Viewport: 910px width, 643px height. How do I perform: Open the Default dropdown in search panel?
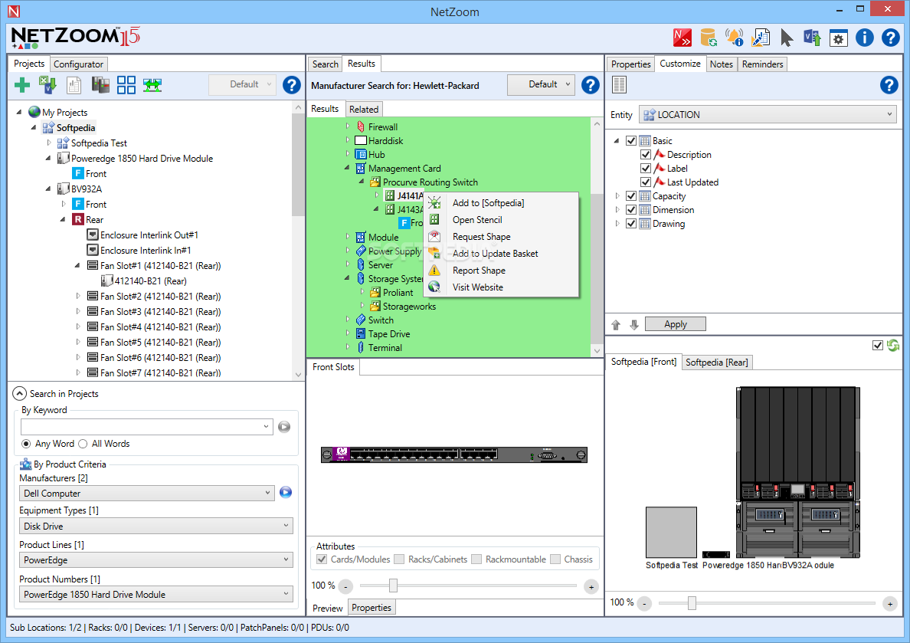[541, 85]
